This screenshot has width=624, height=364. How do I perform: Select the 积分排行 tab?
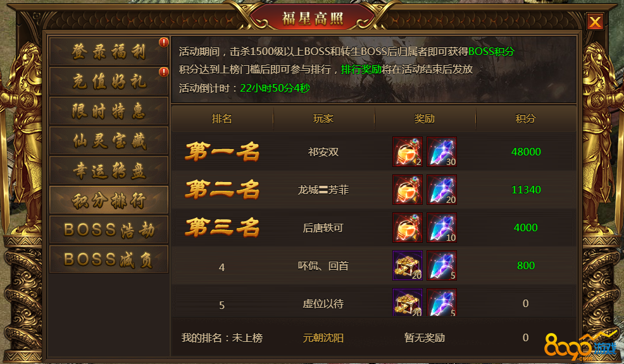point(109,200)
